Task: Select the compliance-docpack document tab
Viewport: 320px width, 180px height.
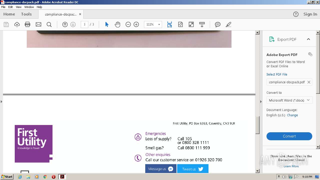Action: (x=61, y=14)
